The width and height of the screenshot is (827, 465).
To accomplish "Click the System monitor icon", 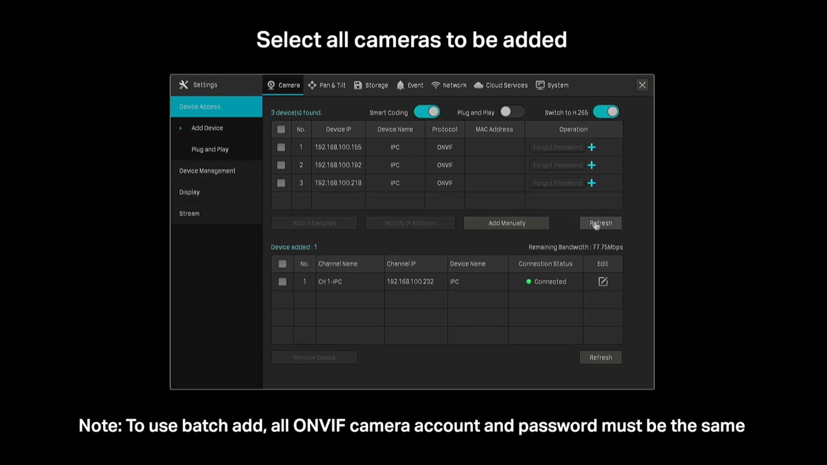I will click(540, 85).
